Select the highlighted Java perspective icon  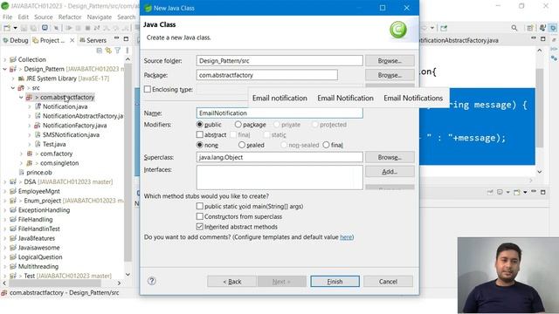click(x=553, y=28)
